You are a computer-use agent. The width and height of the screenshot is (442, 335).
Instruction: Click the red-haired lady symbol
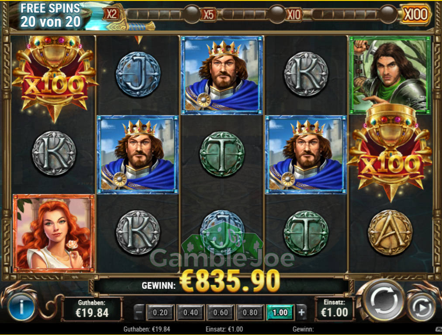pyautogui.click(x=54, y=233)
